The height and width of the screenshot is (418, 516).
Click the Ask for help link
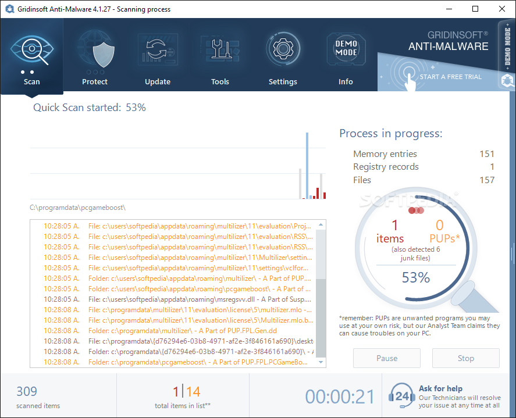(440, 388)
